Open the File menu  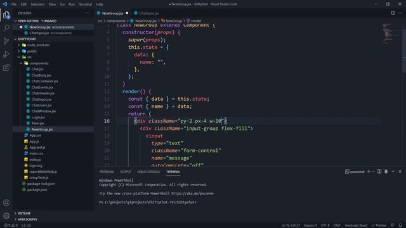pos(14,4)
